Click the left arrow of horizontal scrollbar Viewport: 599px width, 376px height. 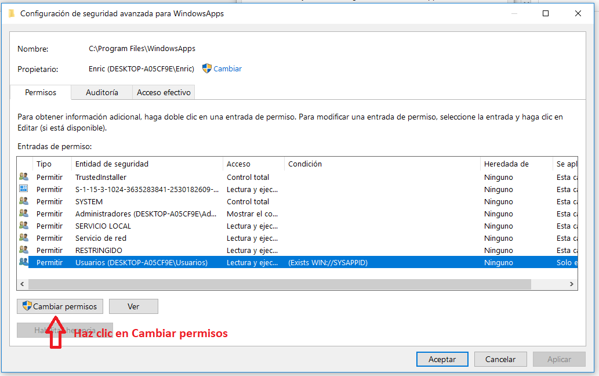click(x=22, y=284)
